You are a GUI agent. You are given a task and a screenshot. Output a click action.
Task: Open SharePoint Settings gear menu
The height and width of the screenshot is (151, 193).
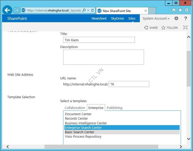[176, 18]
